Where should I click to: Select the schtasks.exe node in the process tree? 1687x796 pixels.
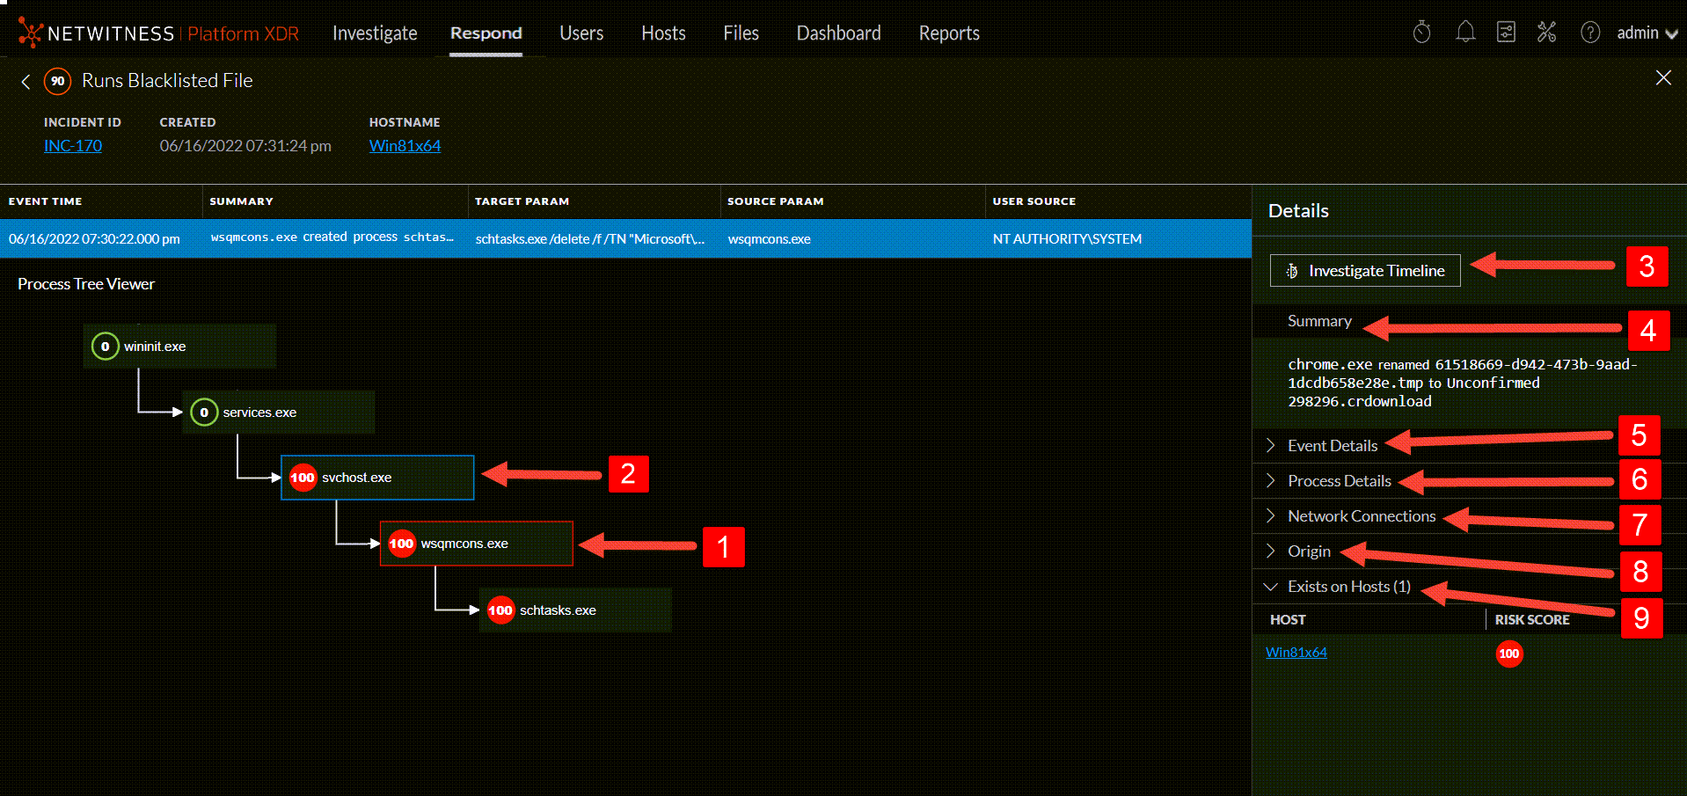558,610
